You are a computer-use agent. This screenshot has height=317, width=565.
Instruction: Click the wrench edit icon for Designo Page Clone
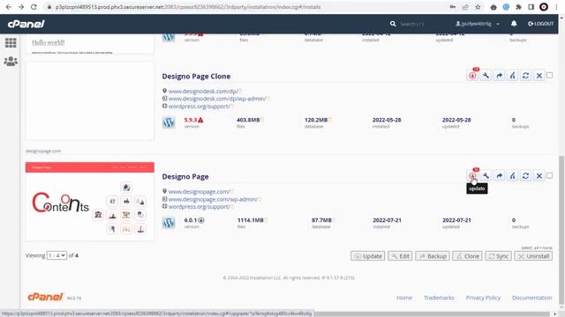[x=486, y=76]
